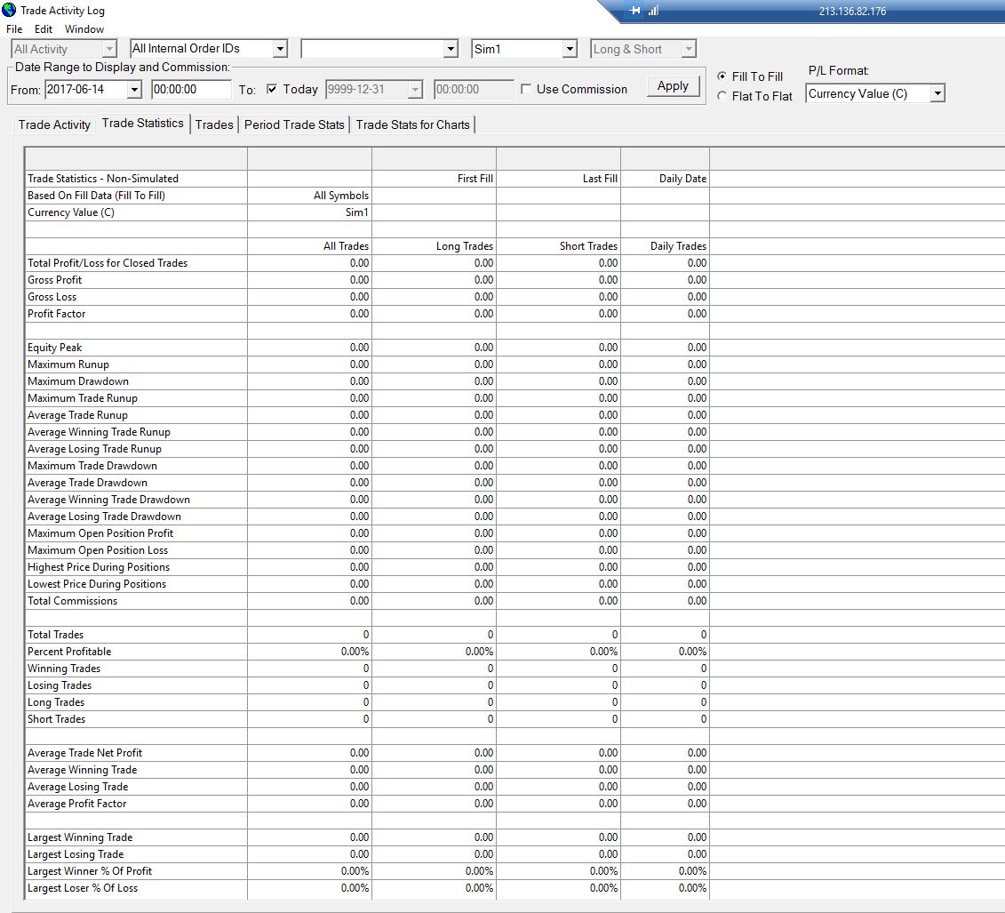Viewport: 1005px width, 913px height.
Task: Expand the All Internal Order IDs dropdown
Action: pyautogui.click(x=279, y=49)
